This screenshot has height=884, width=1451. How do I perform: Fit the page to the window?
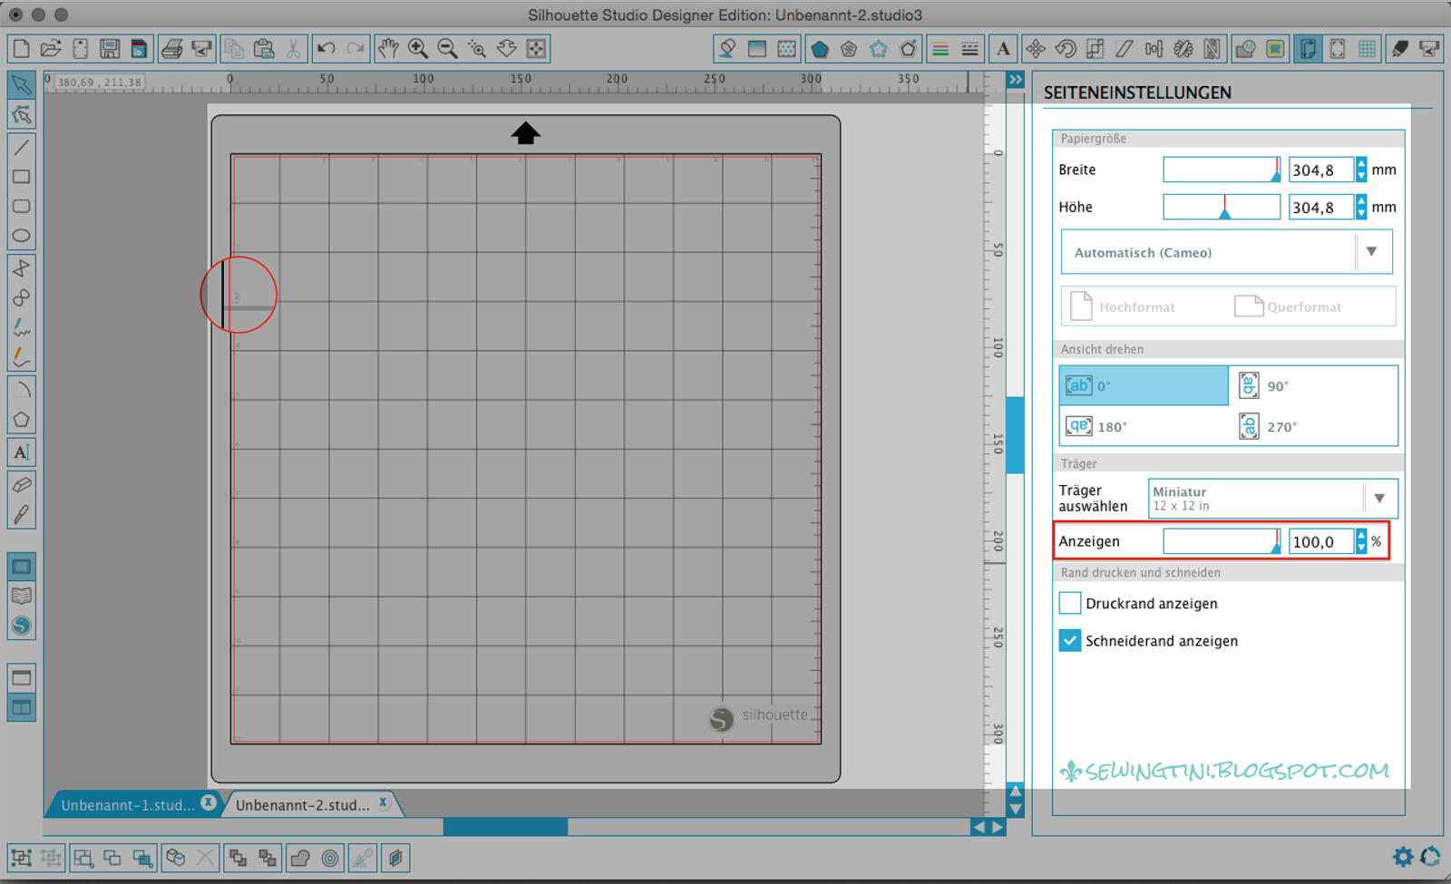[x=537, y=49]
